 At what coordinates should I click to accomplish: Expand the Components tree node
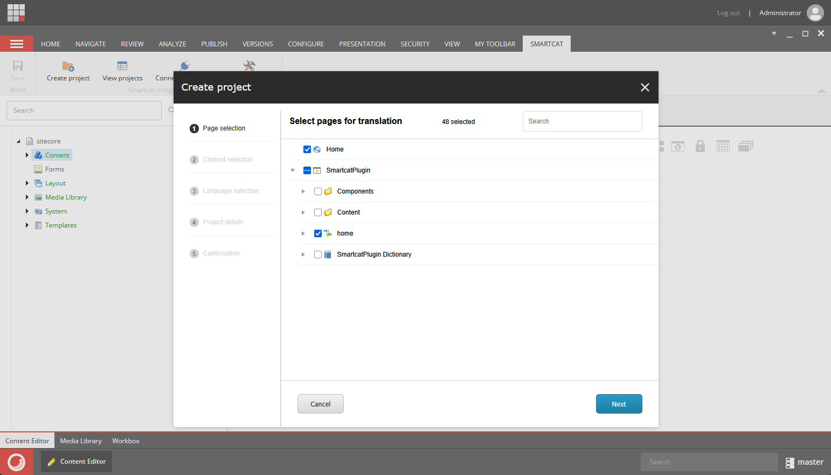click(x=303, y=191)
